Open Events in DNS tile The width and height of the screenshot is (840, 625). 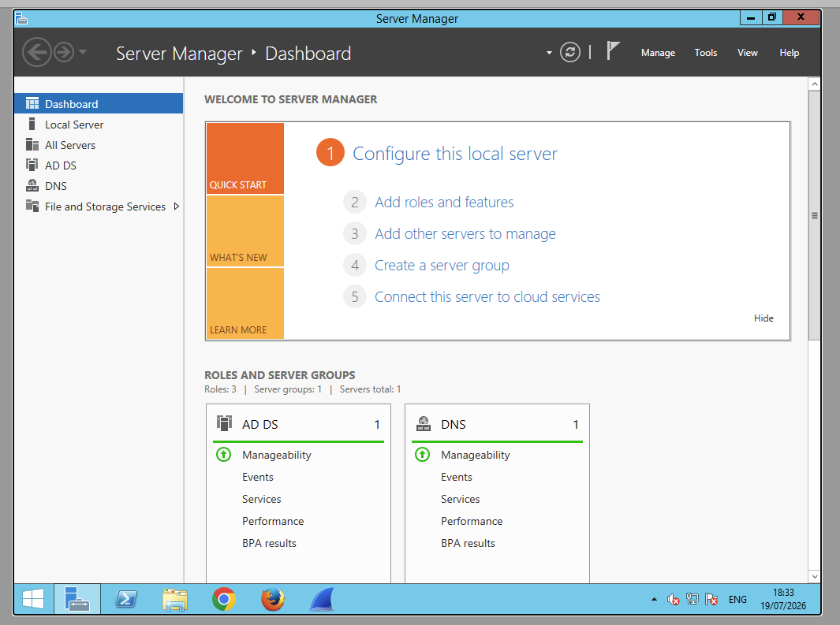tap(457, 477)
